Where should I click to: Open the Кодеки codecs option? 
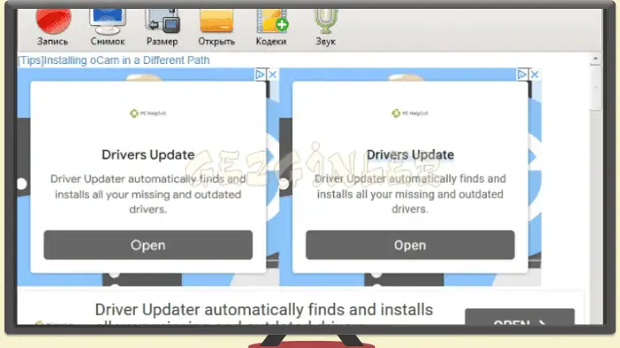[x=271, y=28]
